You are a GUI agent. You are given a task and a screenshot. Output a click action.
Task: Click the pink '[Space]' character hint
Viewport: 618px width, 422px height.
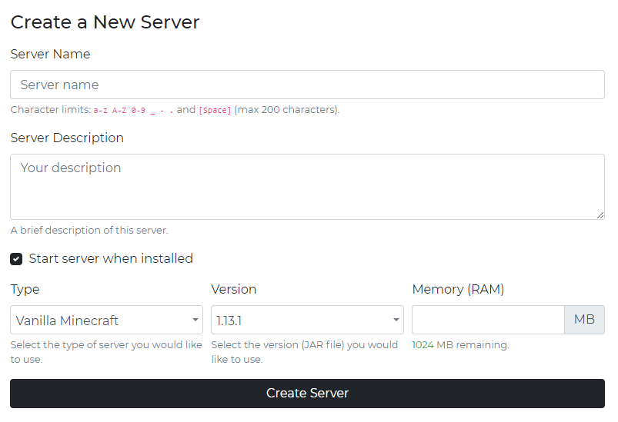pyautogui.click(x=215, y=110)
